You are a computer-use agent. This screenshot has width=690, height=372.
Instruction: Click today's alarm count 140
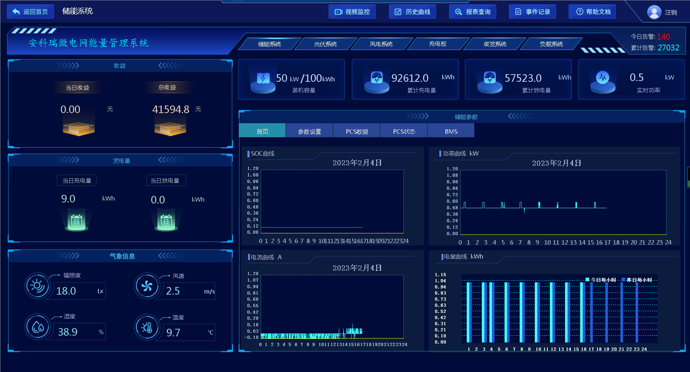pyautogui.click(x=663, y=37)
